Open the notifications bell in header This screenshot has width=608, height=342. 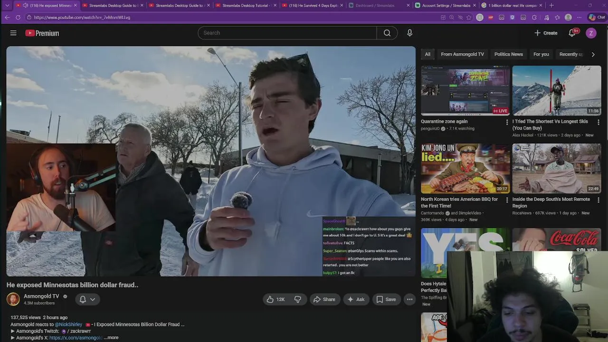click(x=572, y=33)
